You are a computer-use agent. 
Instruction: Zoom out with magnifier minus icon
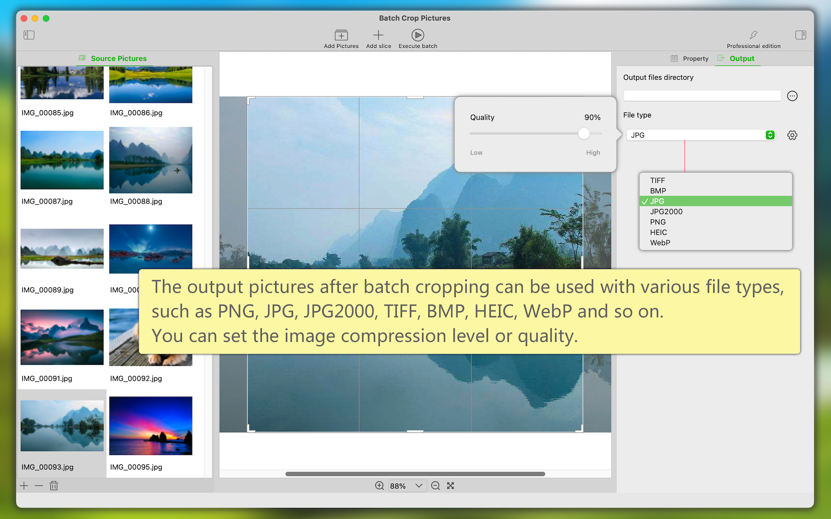tap(435, 486)
